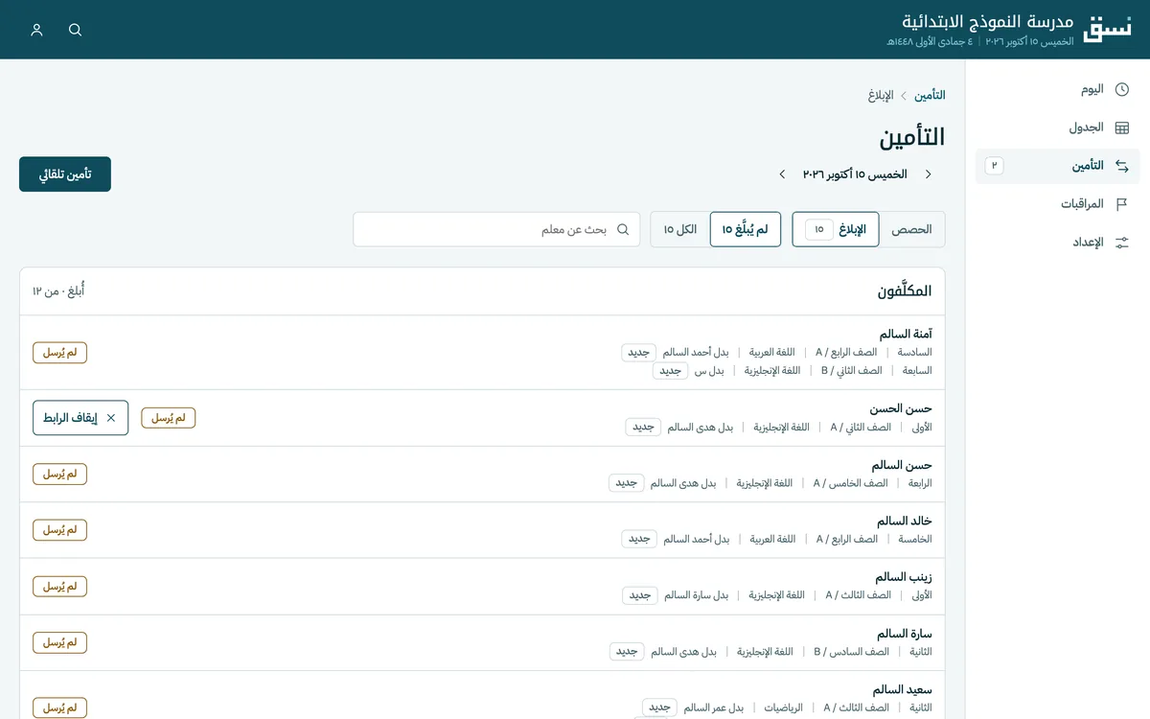Screen dimensions: 1150x719
Task: Open the user profile icon
Action: [37, 30]
